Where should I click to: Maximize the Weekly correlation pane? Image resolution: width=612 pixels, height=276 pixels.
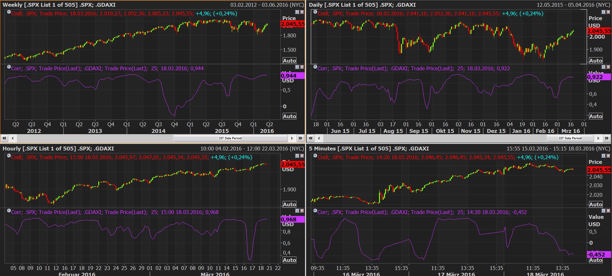[297, 67]
